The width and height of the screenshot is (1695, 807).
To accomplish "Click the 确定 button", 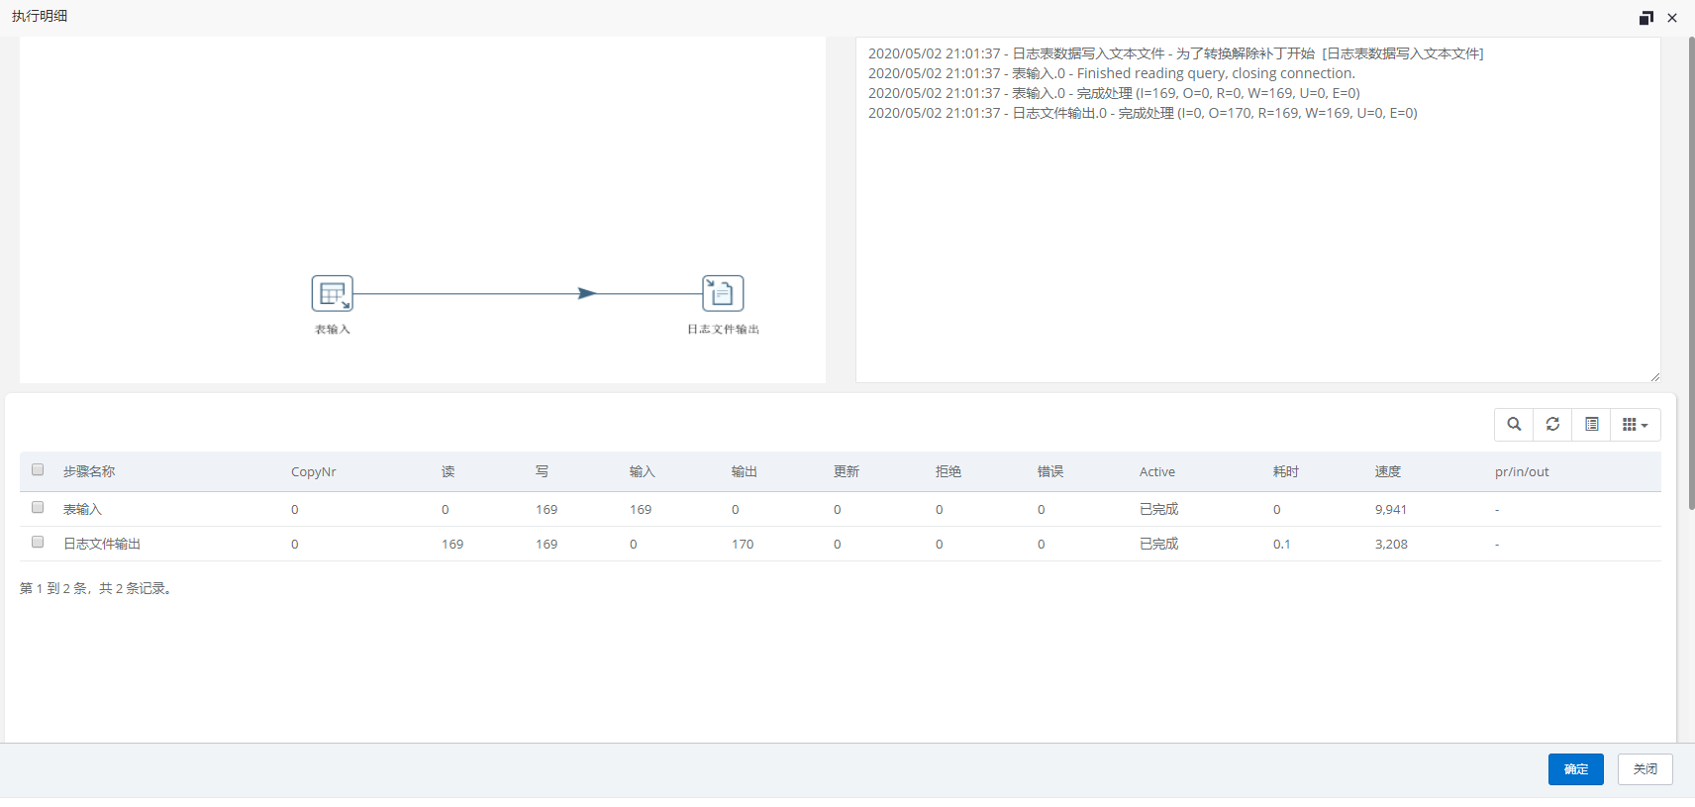I will [x=1575, y=769].
